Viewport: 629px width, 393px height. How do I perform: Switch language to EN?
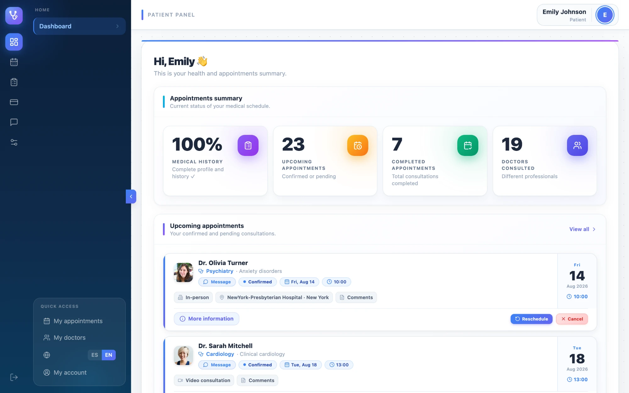[109, 355]
